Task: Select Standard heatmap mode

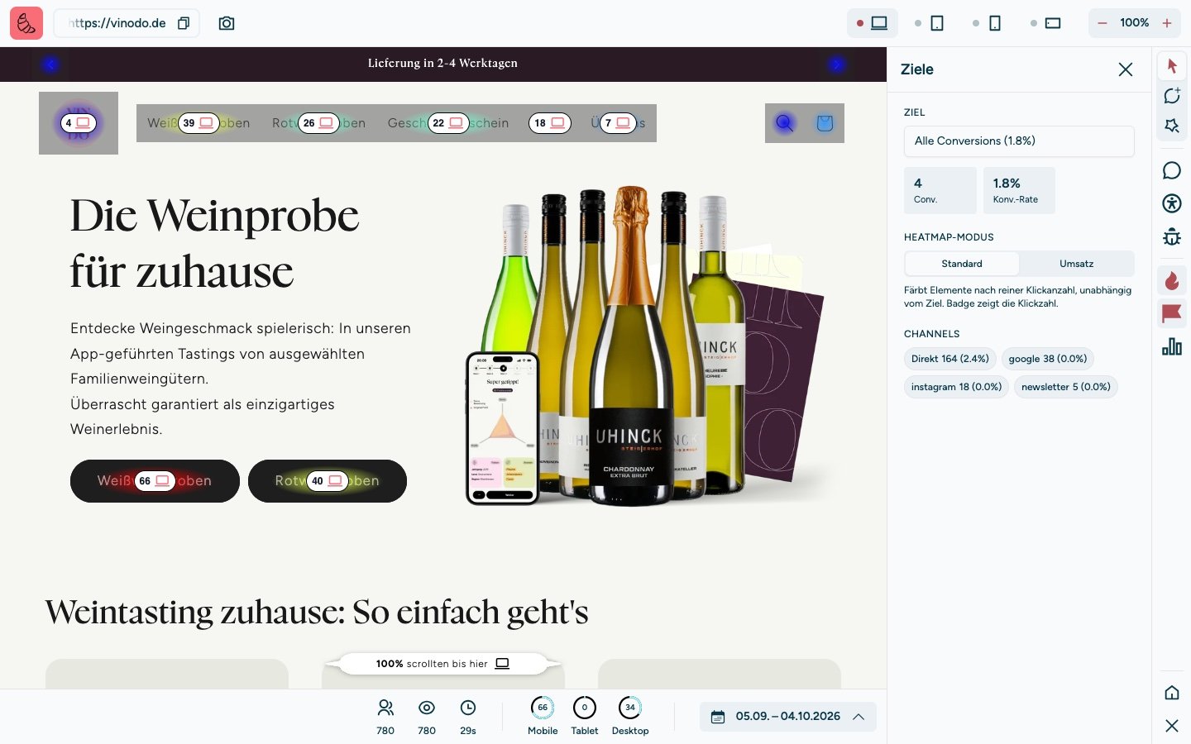Action: point(962,264)
